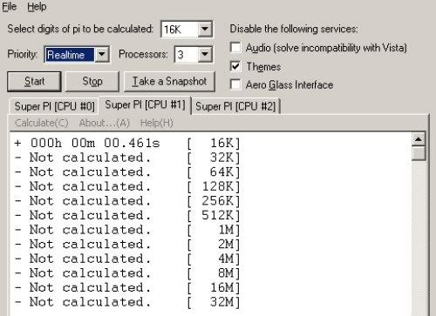The image size is (436, 316).
Task: Select the Super PI [CPU #1] tab
Action: point(145,104)
